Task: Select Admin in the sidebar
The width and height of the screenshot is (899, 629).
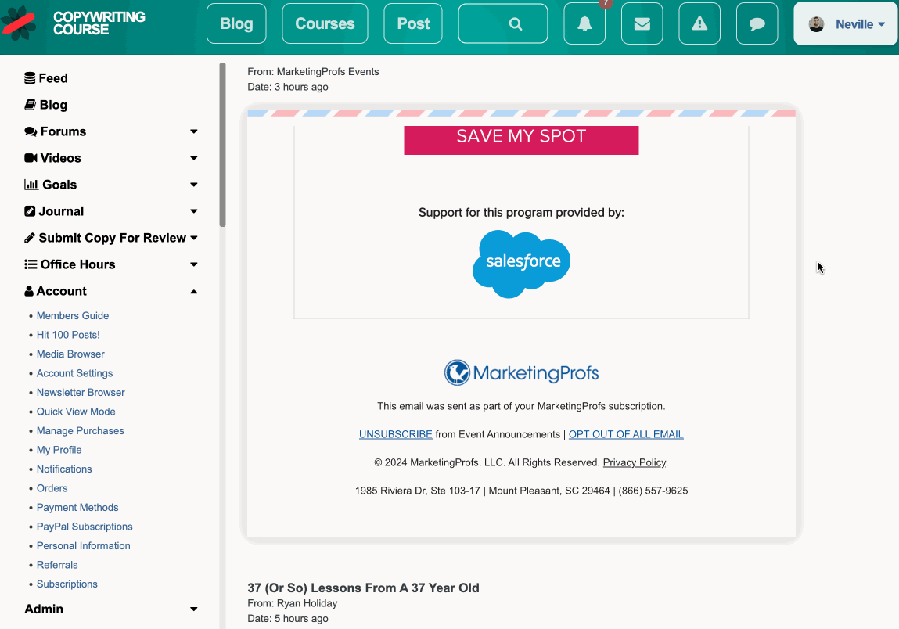Action: pos(44,609)
